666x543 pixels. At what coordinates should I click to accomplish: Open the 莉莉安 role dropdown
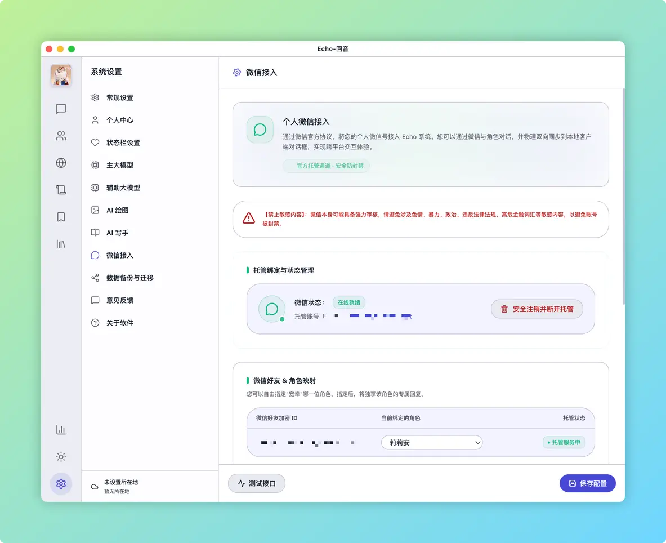(x=432, y=443)
